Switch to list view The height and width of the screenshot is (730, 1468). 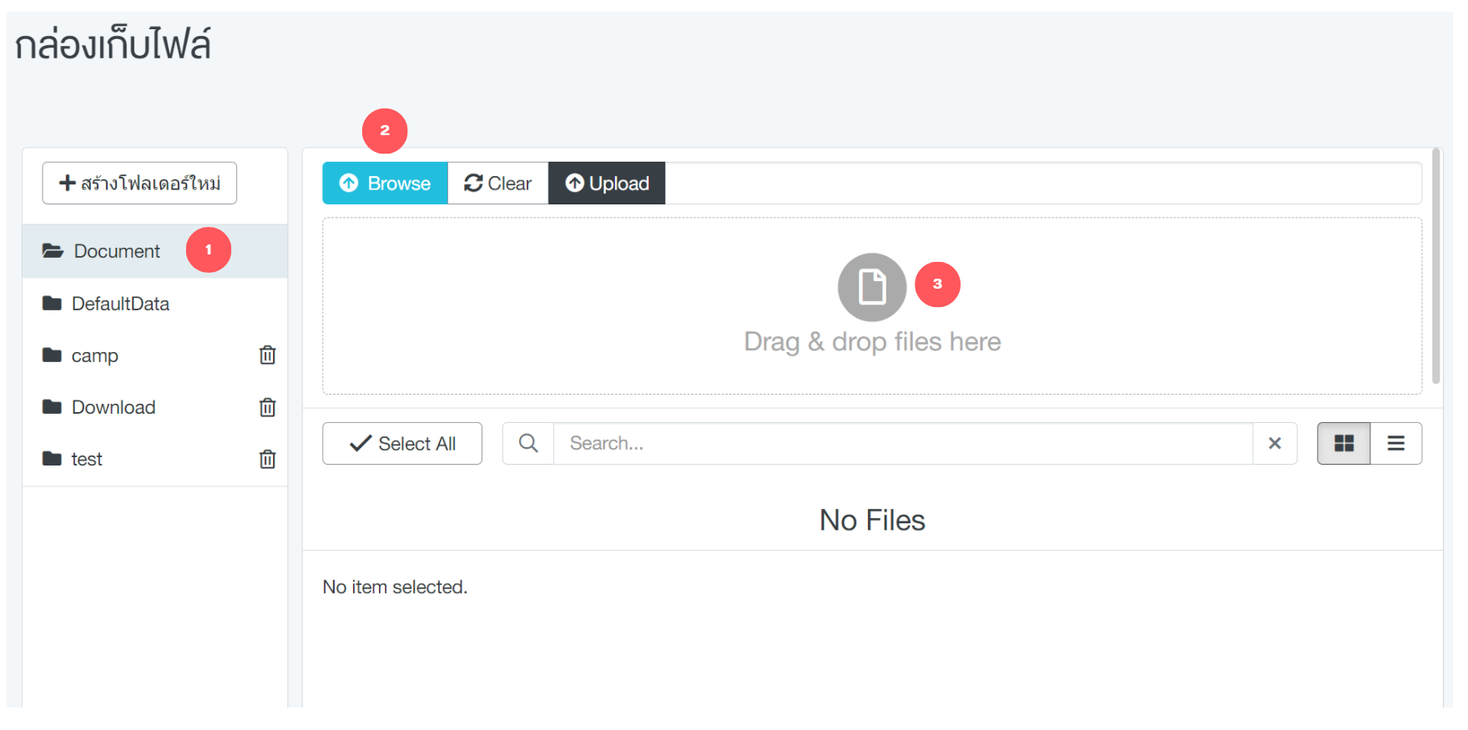(1395, 444)
